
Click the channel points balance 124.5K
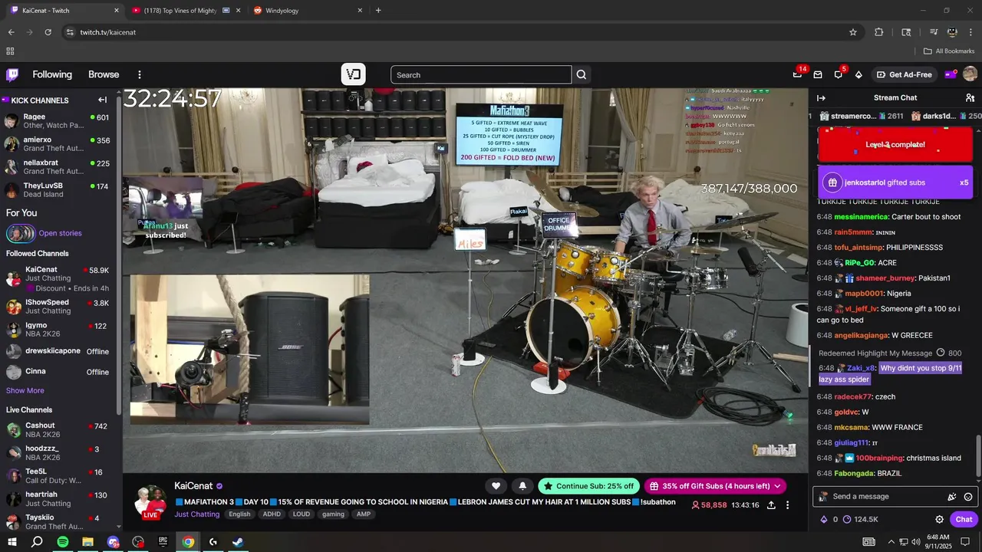pos(861,519)
